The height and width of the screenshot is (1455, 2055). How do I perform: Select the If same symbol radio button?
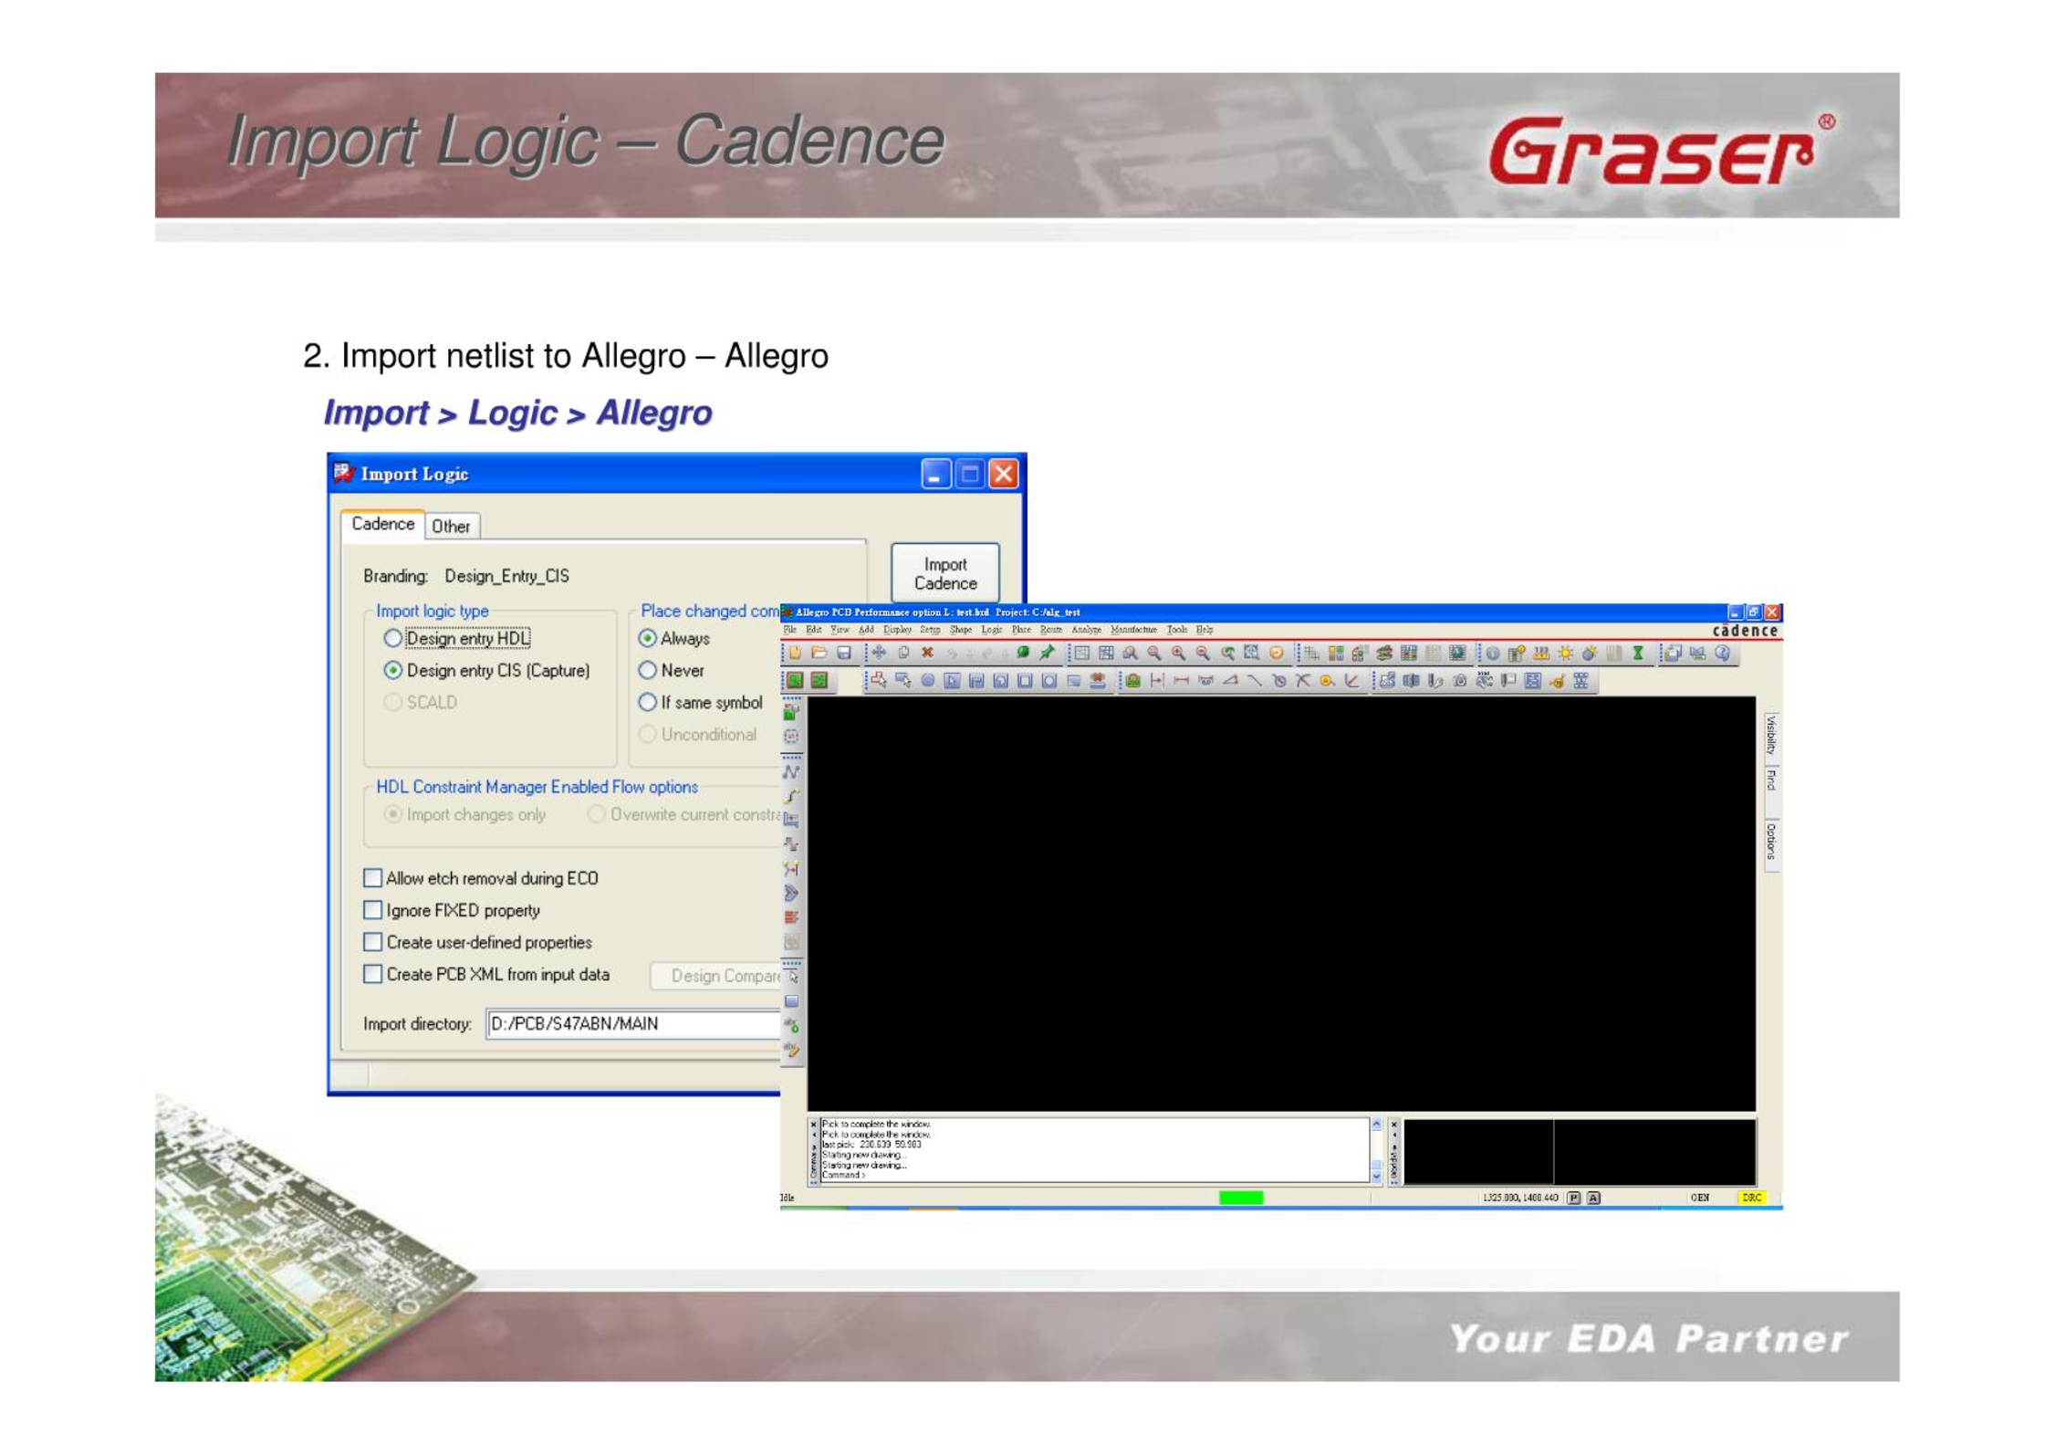(647, 702)
